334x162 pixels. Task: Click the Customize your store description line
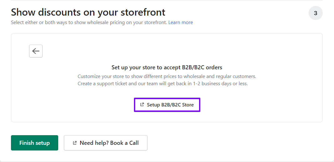coord(167,76)
